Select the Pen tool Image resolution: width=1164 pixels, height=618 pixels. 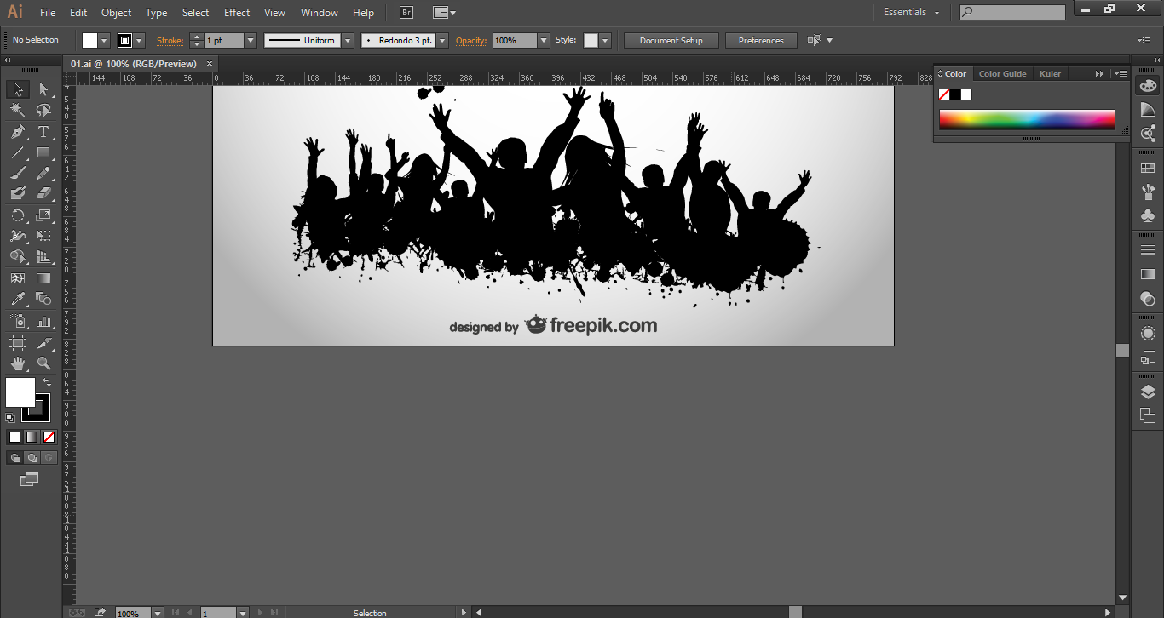tap(17, 132)
